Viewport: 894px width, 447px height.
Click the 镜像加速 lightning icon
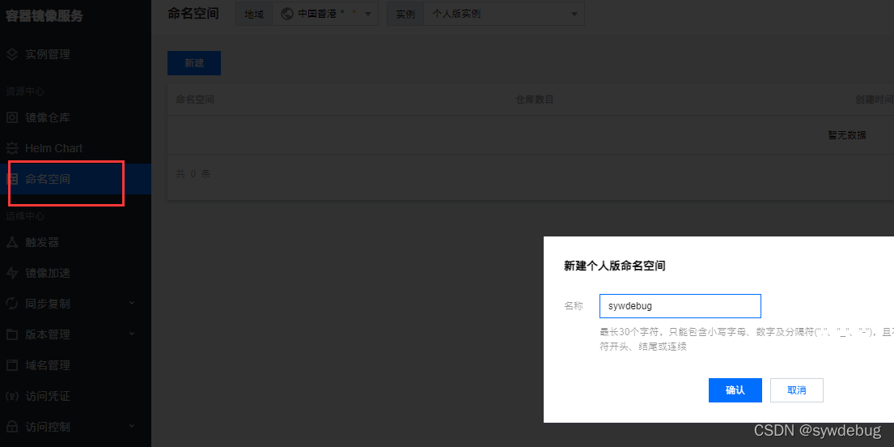12,274
